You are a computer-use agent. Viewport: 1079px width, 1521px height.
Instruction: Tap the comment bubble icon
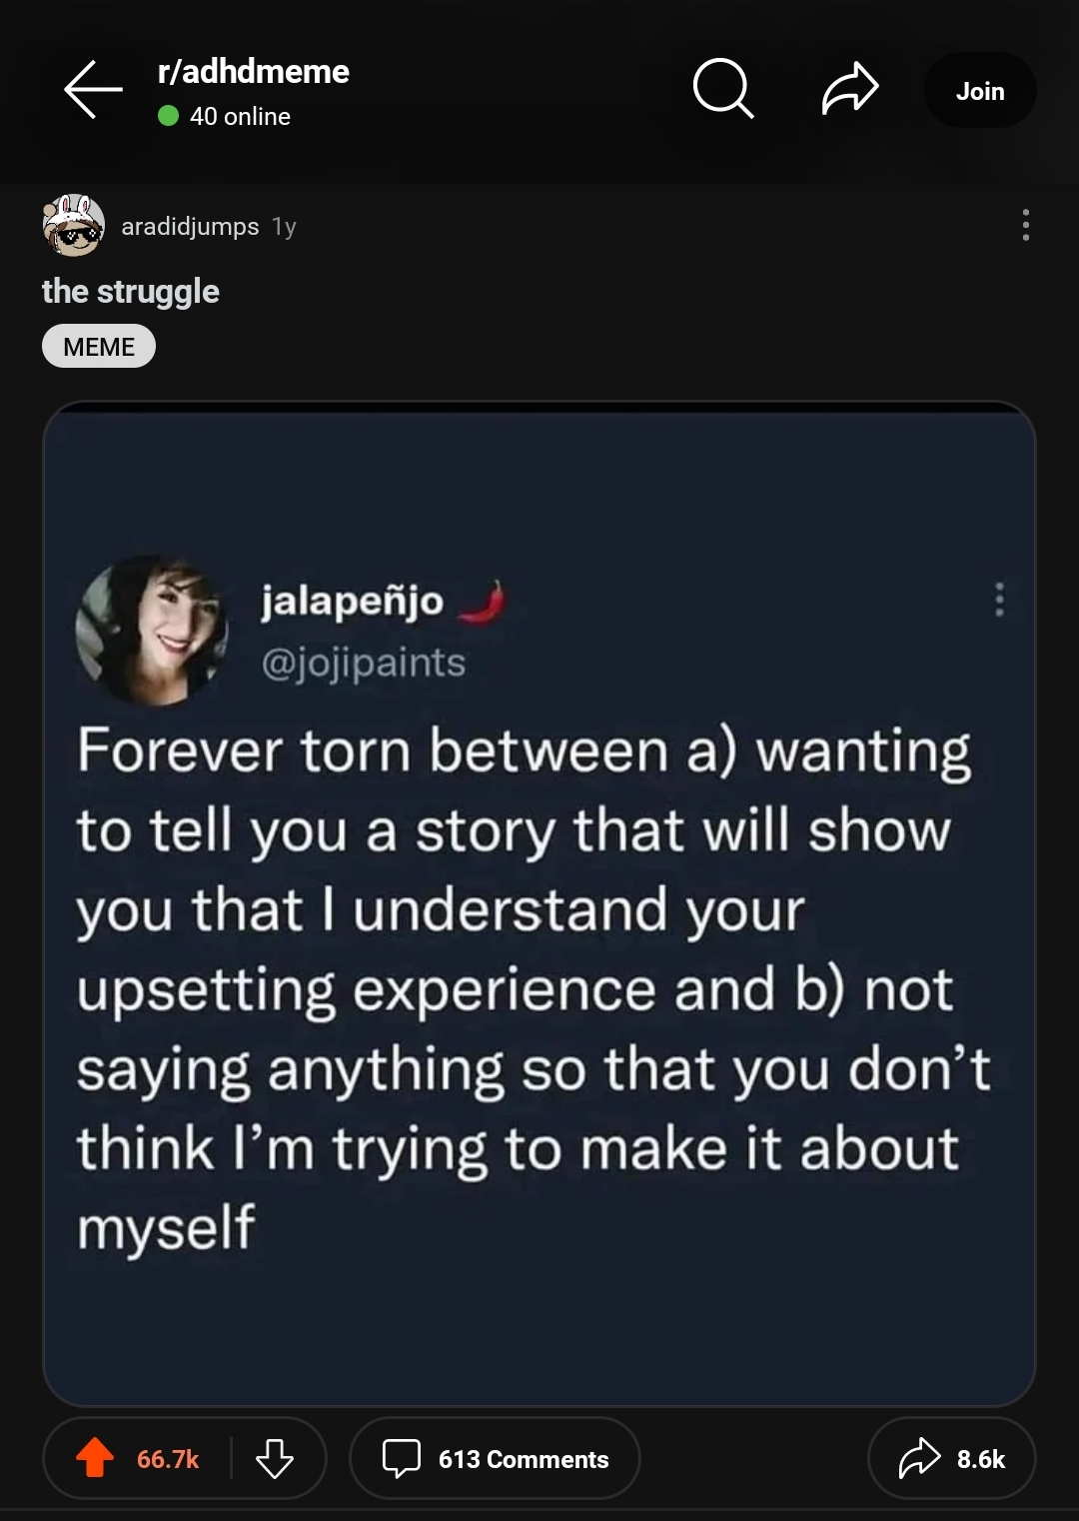(402, 1458)
